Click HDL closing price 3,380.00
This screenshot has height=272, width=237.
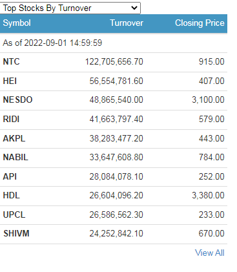[x=208, y=195]
